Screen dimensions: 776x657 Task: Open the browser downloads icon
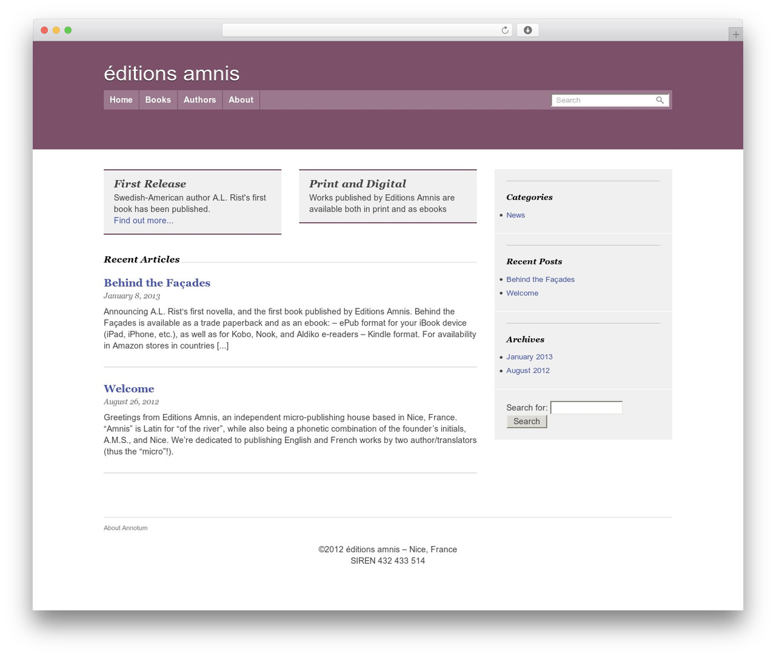click(527, 30)
